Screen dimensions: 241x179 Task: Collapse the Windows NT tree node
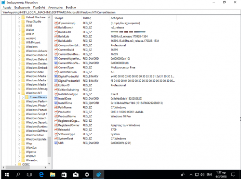pyautogui.click(x=19, y=93)
